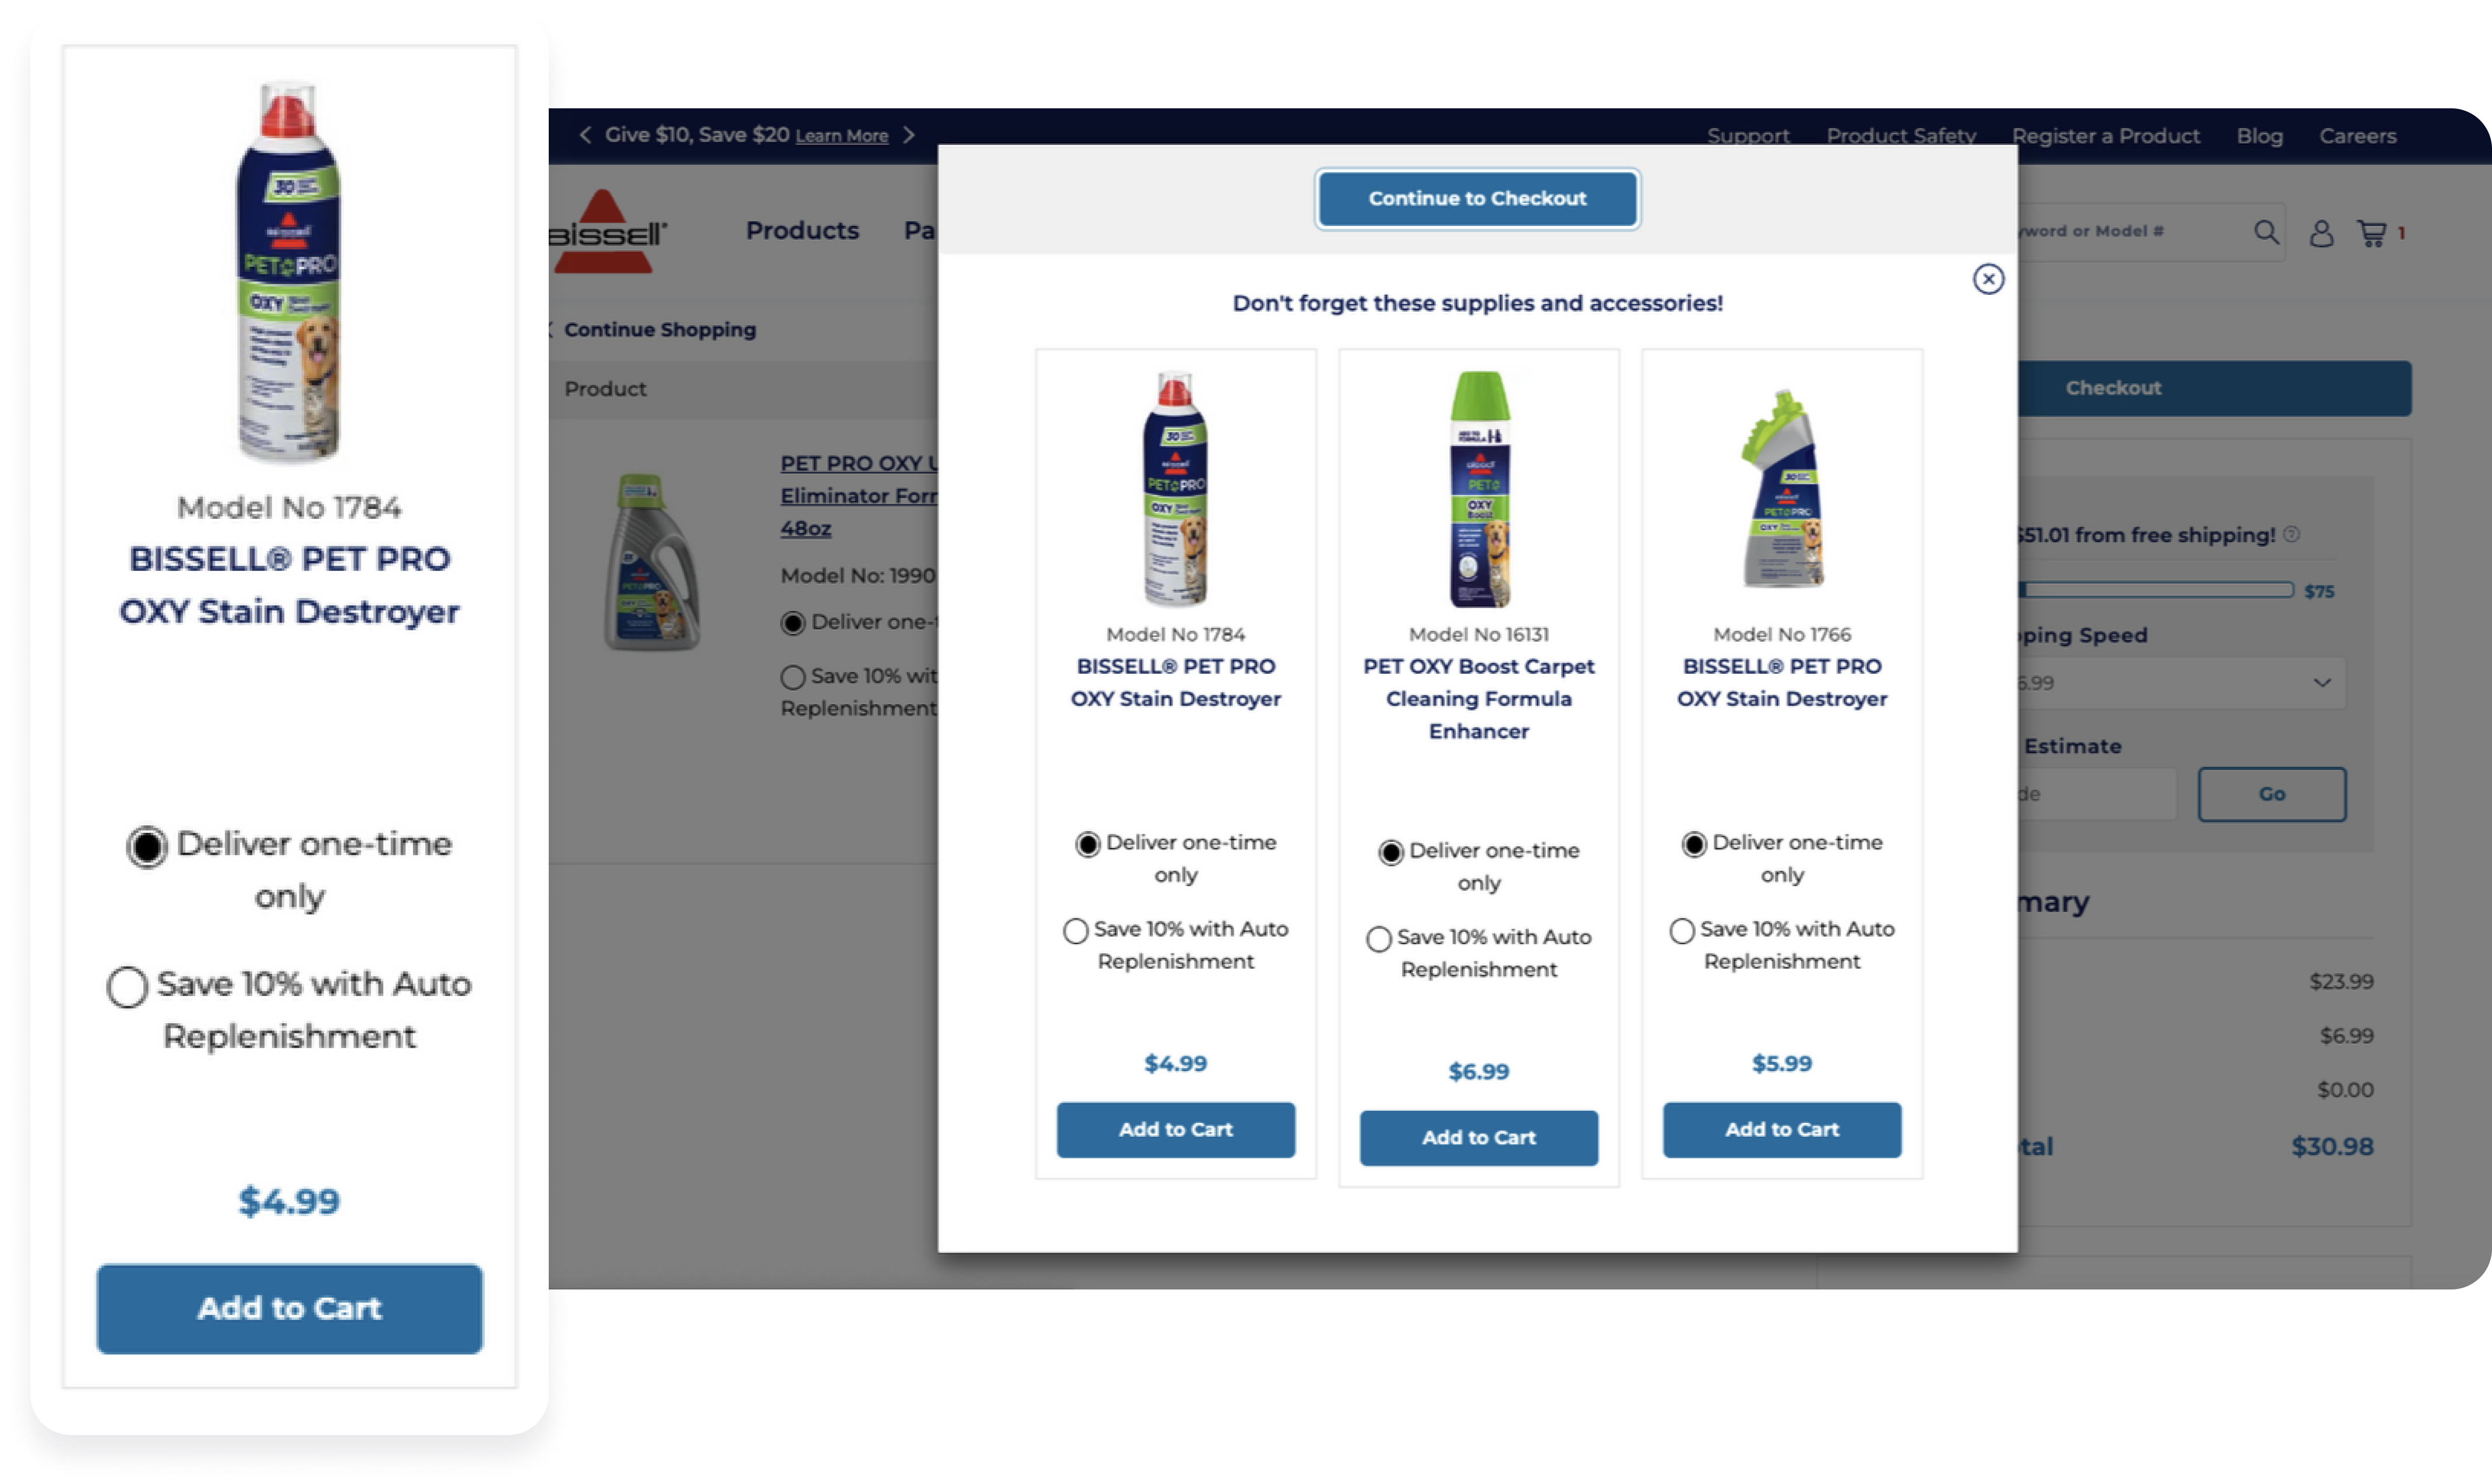Click the free shipping progress bar

coord(2155,590)
